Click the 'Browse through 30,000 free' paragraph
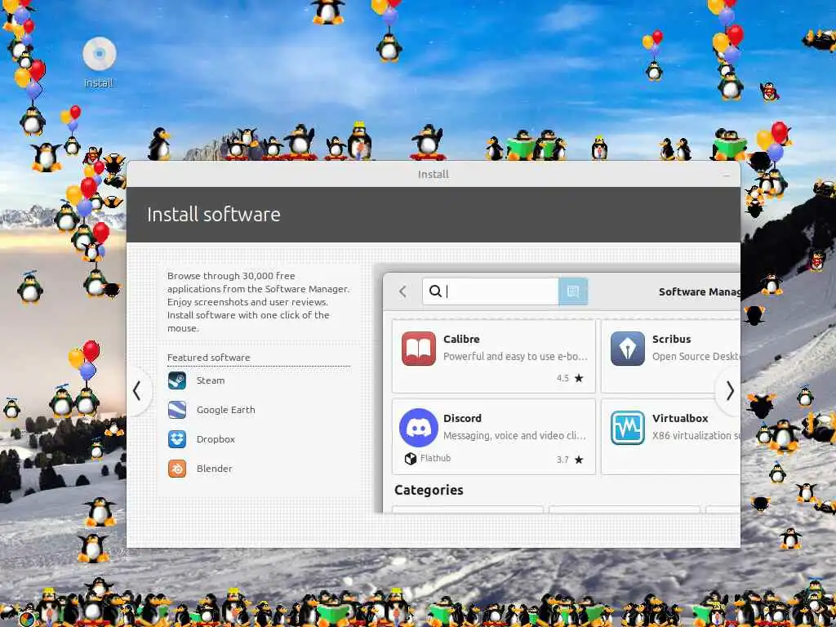 click(x=259, y=302)
